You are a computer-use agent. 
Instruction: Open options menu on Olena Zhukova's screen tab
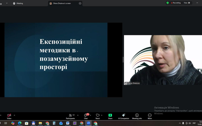click(80, 3)
